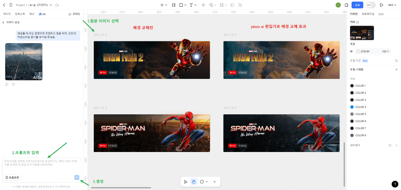Switch to the 컴포넌트 tab
This screenshot has height=190, width=401.
pyautogui.click(x=20, y=14)
